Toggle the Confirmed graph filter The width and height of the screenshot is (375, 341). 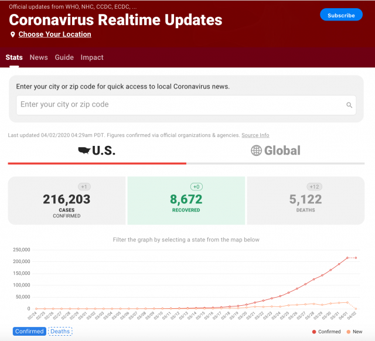(29, 331)
